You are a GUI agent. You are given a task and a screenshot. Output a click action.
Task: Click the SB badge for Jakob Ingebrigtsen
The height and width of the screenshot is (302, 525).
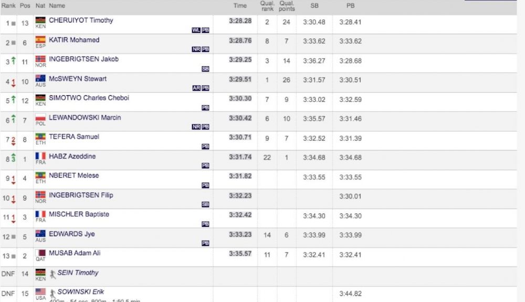click(205, 69)
